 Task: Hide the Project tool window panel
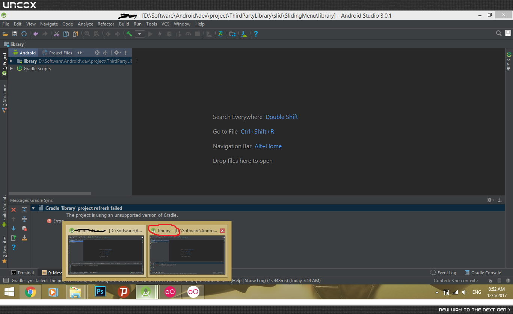pyautogui.click(x=127, y=53)
